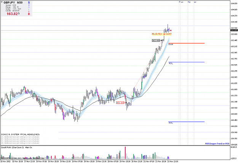Click the Swaps value line in info box
The image size is (238, 163).
[x=13, y=9]
